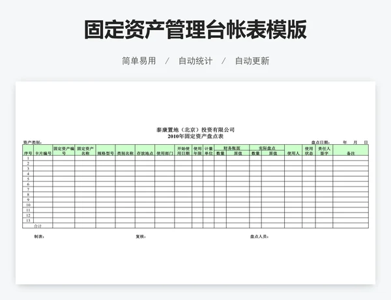The height and width of the screenshot is (300, 391).
Task: Select the 自动统计 subtitle text
Action: pyautogui.click(x=195, y=61)
